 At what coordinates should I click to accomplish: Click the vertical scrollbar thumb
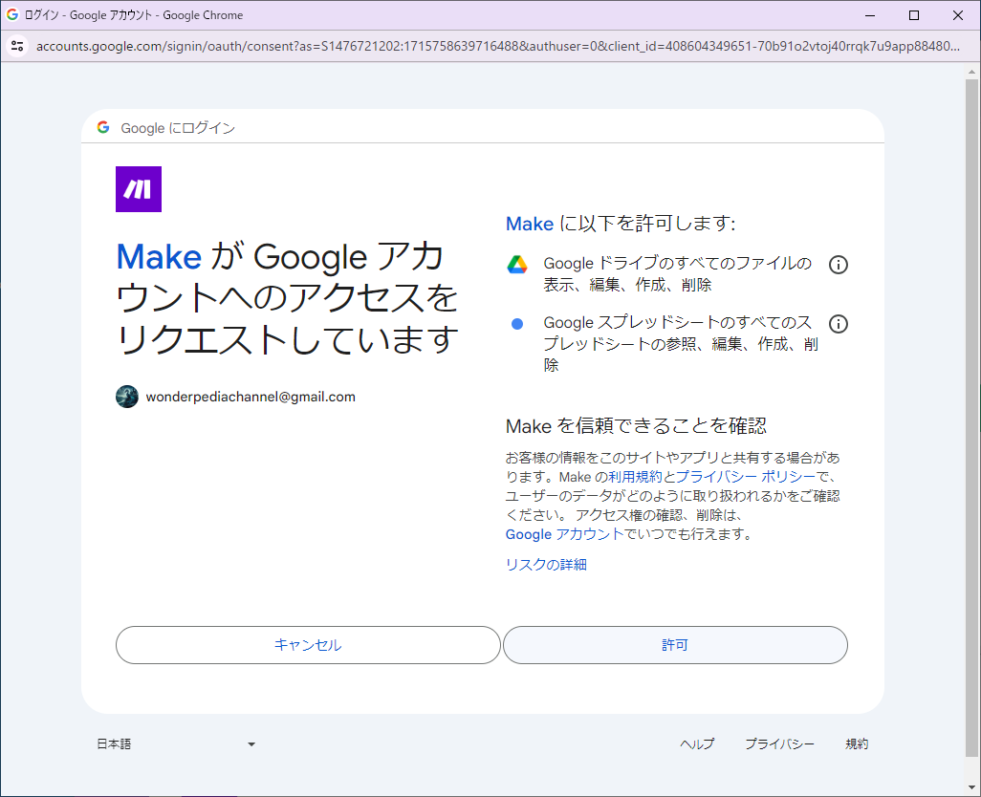971,418
